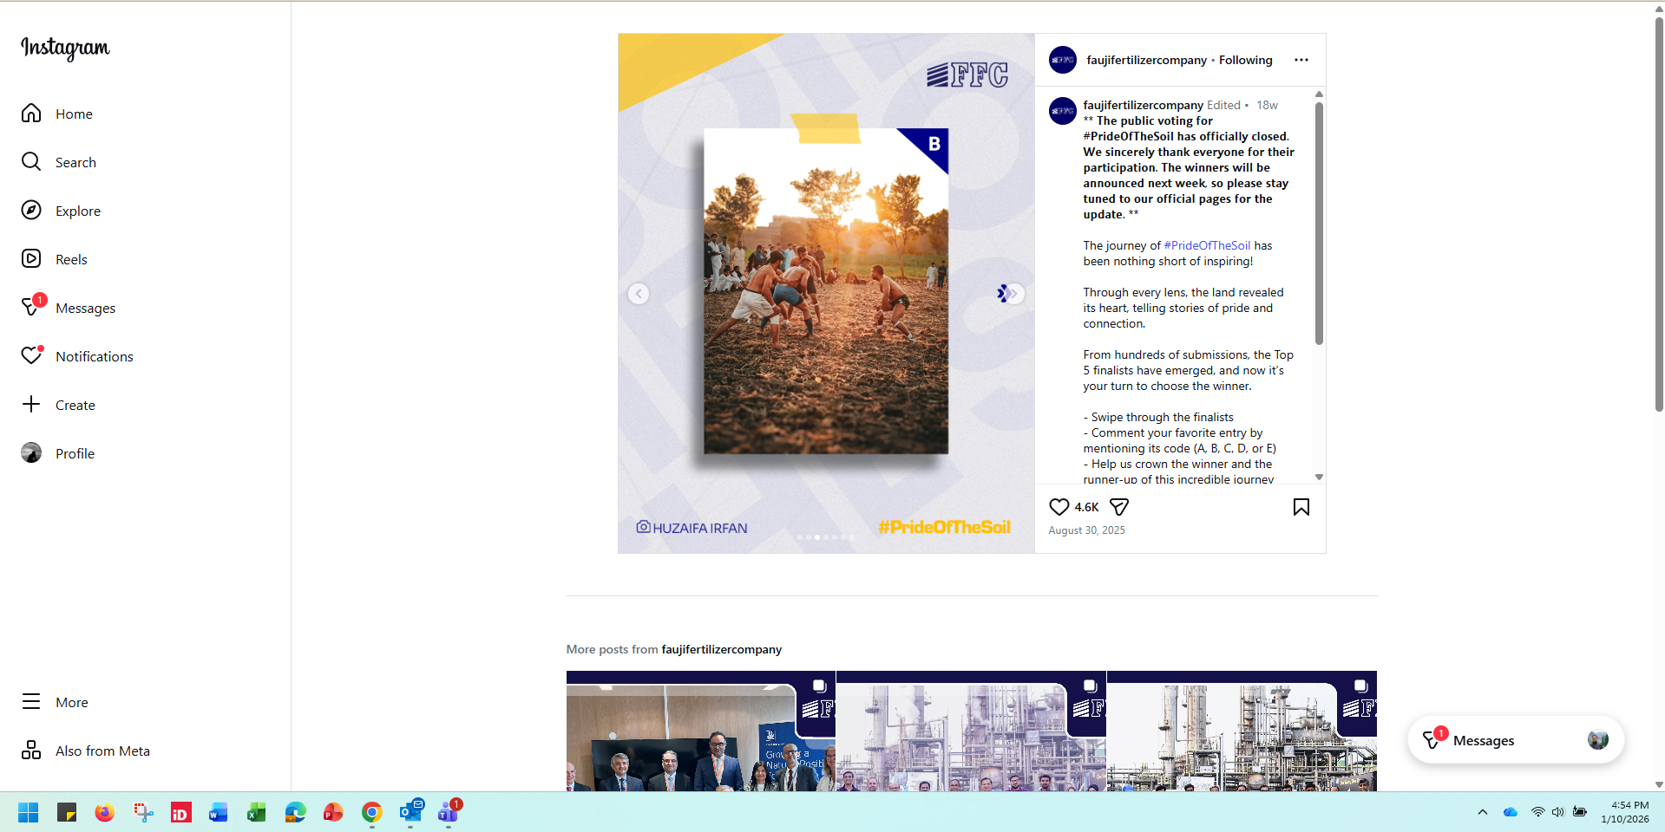The height and width of the screenshot is (832, 1665).
Task: Open Reels from the sidebar
Action: pos(55,259)
